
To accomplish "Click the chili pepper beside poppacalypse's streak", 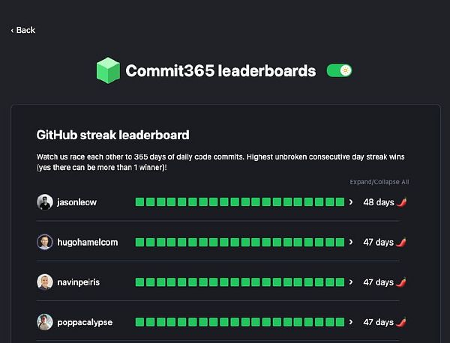I will click(401, 322).
